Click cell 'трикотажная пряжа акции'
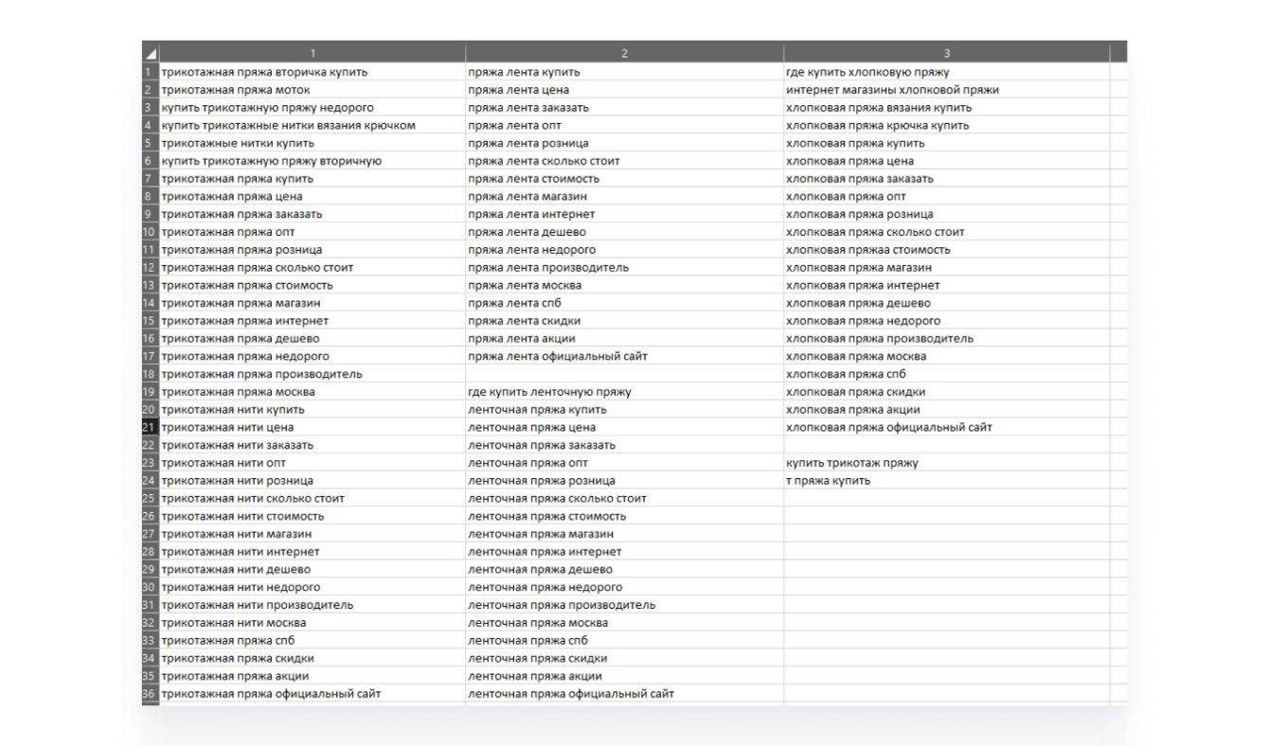 click(x=312, y=676)
